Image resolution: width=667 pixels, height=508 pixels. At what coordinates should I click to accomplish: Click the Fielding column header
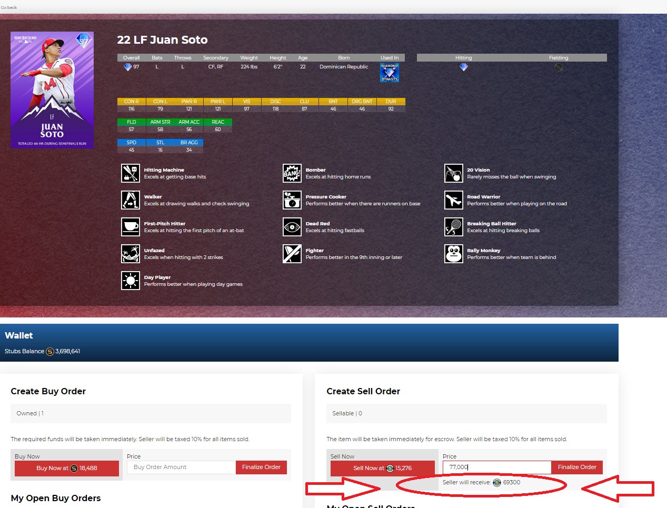pos(559,58)
